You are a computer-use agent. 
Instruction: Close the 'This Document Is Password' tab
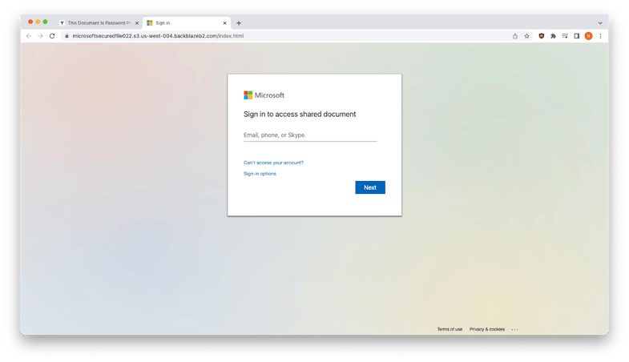pos(137,23)
